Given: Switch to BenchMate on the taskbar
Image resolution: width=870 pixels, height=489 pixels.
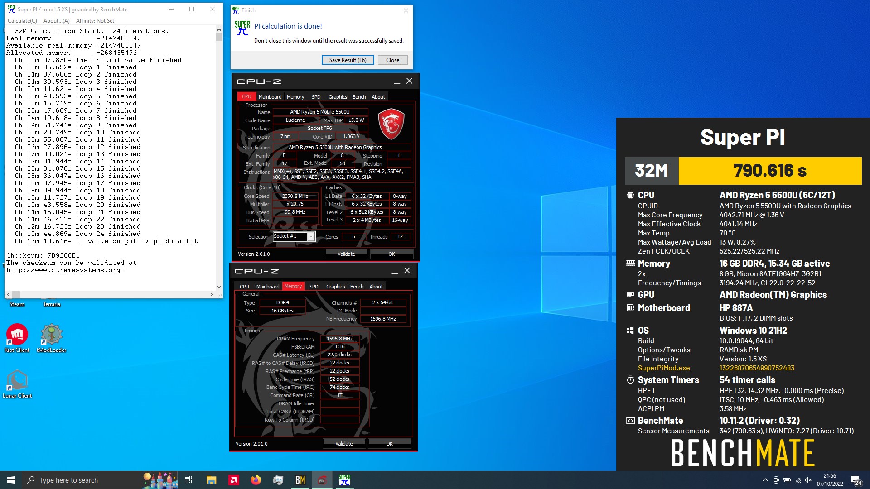Looking at the screenshot, I should [300, 480].
